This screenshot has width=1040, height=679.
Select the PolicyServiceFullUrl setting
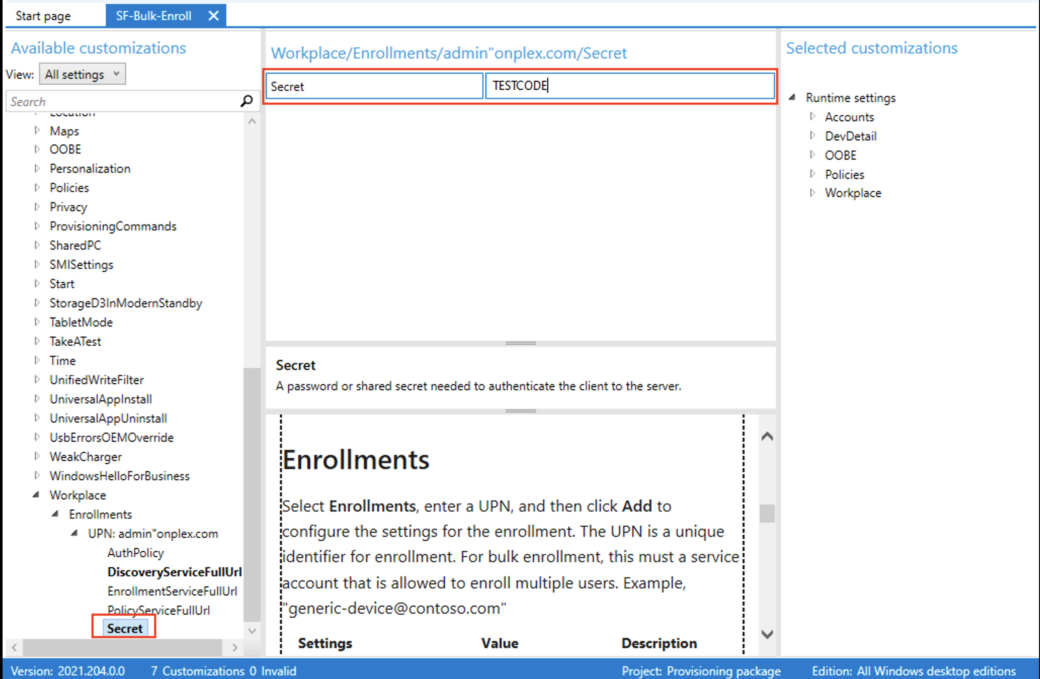(159, 609)
